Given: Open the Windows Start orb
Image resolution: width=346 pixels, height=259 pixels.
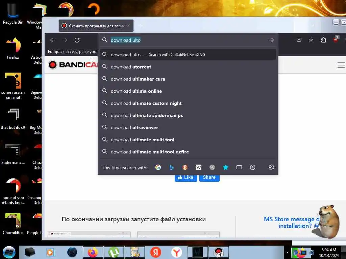Looking at the screenshot, I should point(9,252).
